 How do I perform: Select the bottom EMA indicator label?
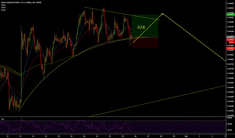pos(4,10)
